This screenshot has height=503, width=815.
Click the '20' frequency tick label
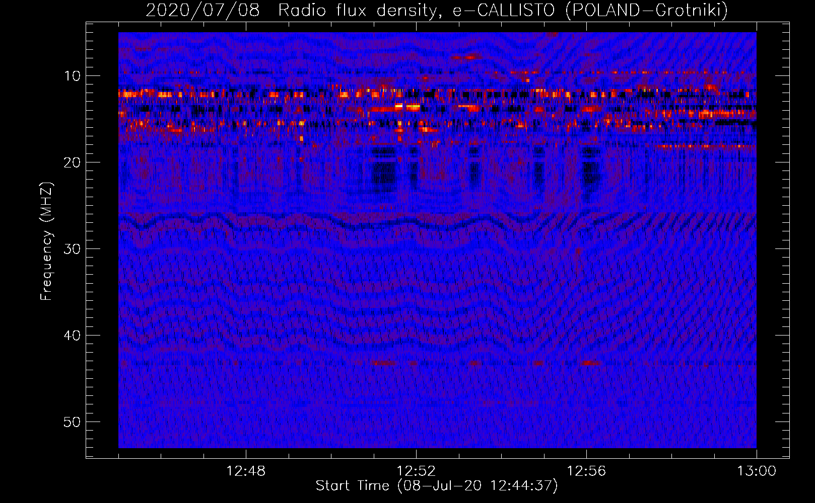(72, 162)
